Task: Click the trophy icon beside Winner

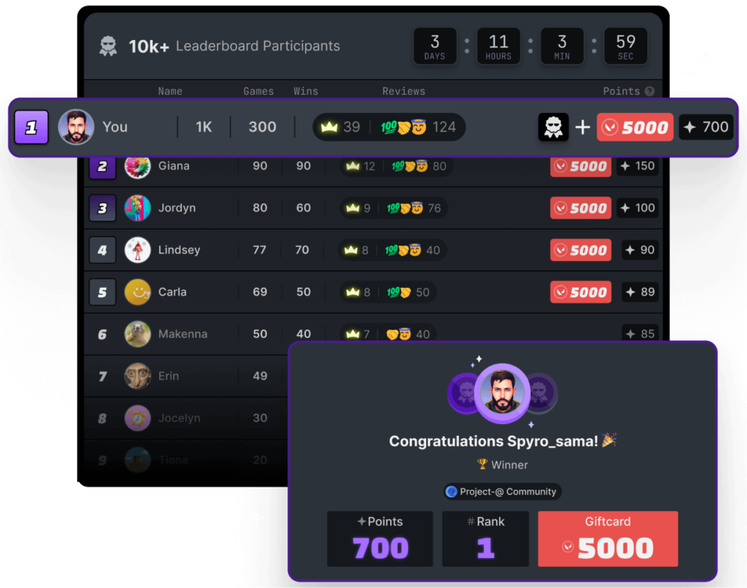Action: pyautogui.click(x=482, y=464)
